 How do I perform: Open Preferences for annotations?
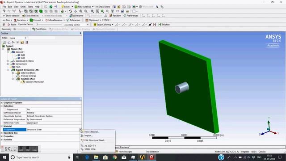[131, 16]
